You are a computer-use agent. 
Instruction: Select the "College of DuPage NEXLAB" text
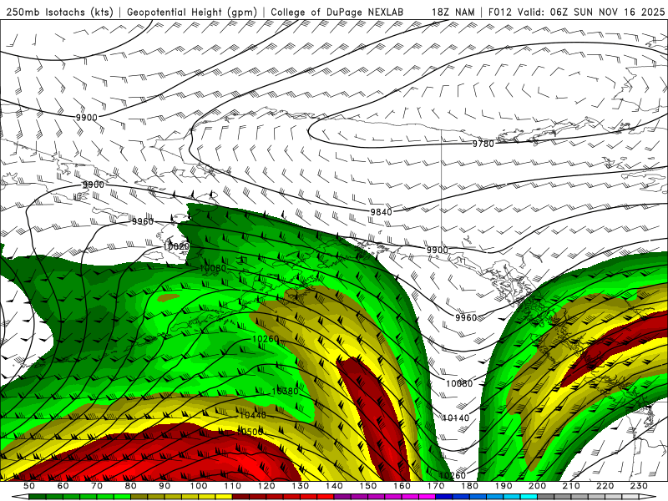[x=337, y=12]
